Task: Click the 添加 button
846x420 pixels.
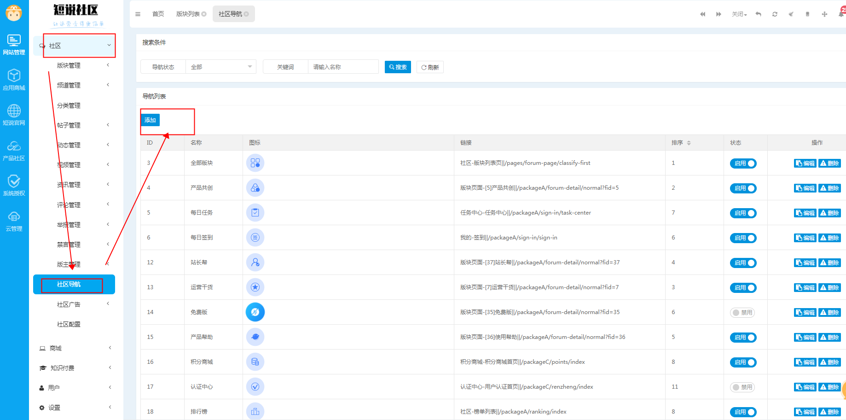Action: pos(150,120)
